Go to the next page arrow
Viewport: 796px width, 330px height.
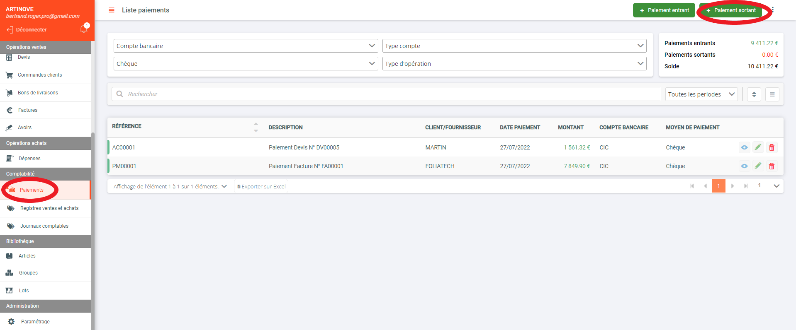coord(733,186)
